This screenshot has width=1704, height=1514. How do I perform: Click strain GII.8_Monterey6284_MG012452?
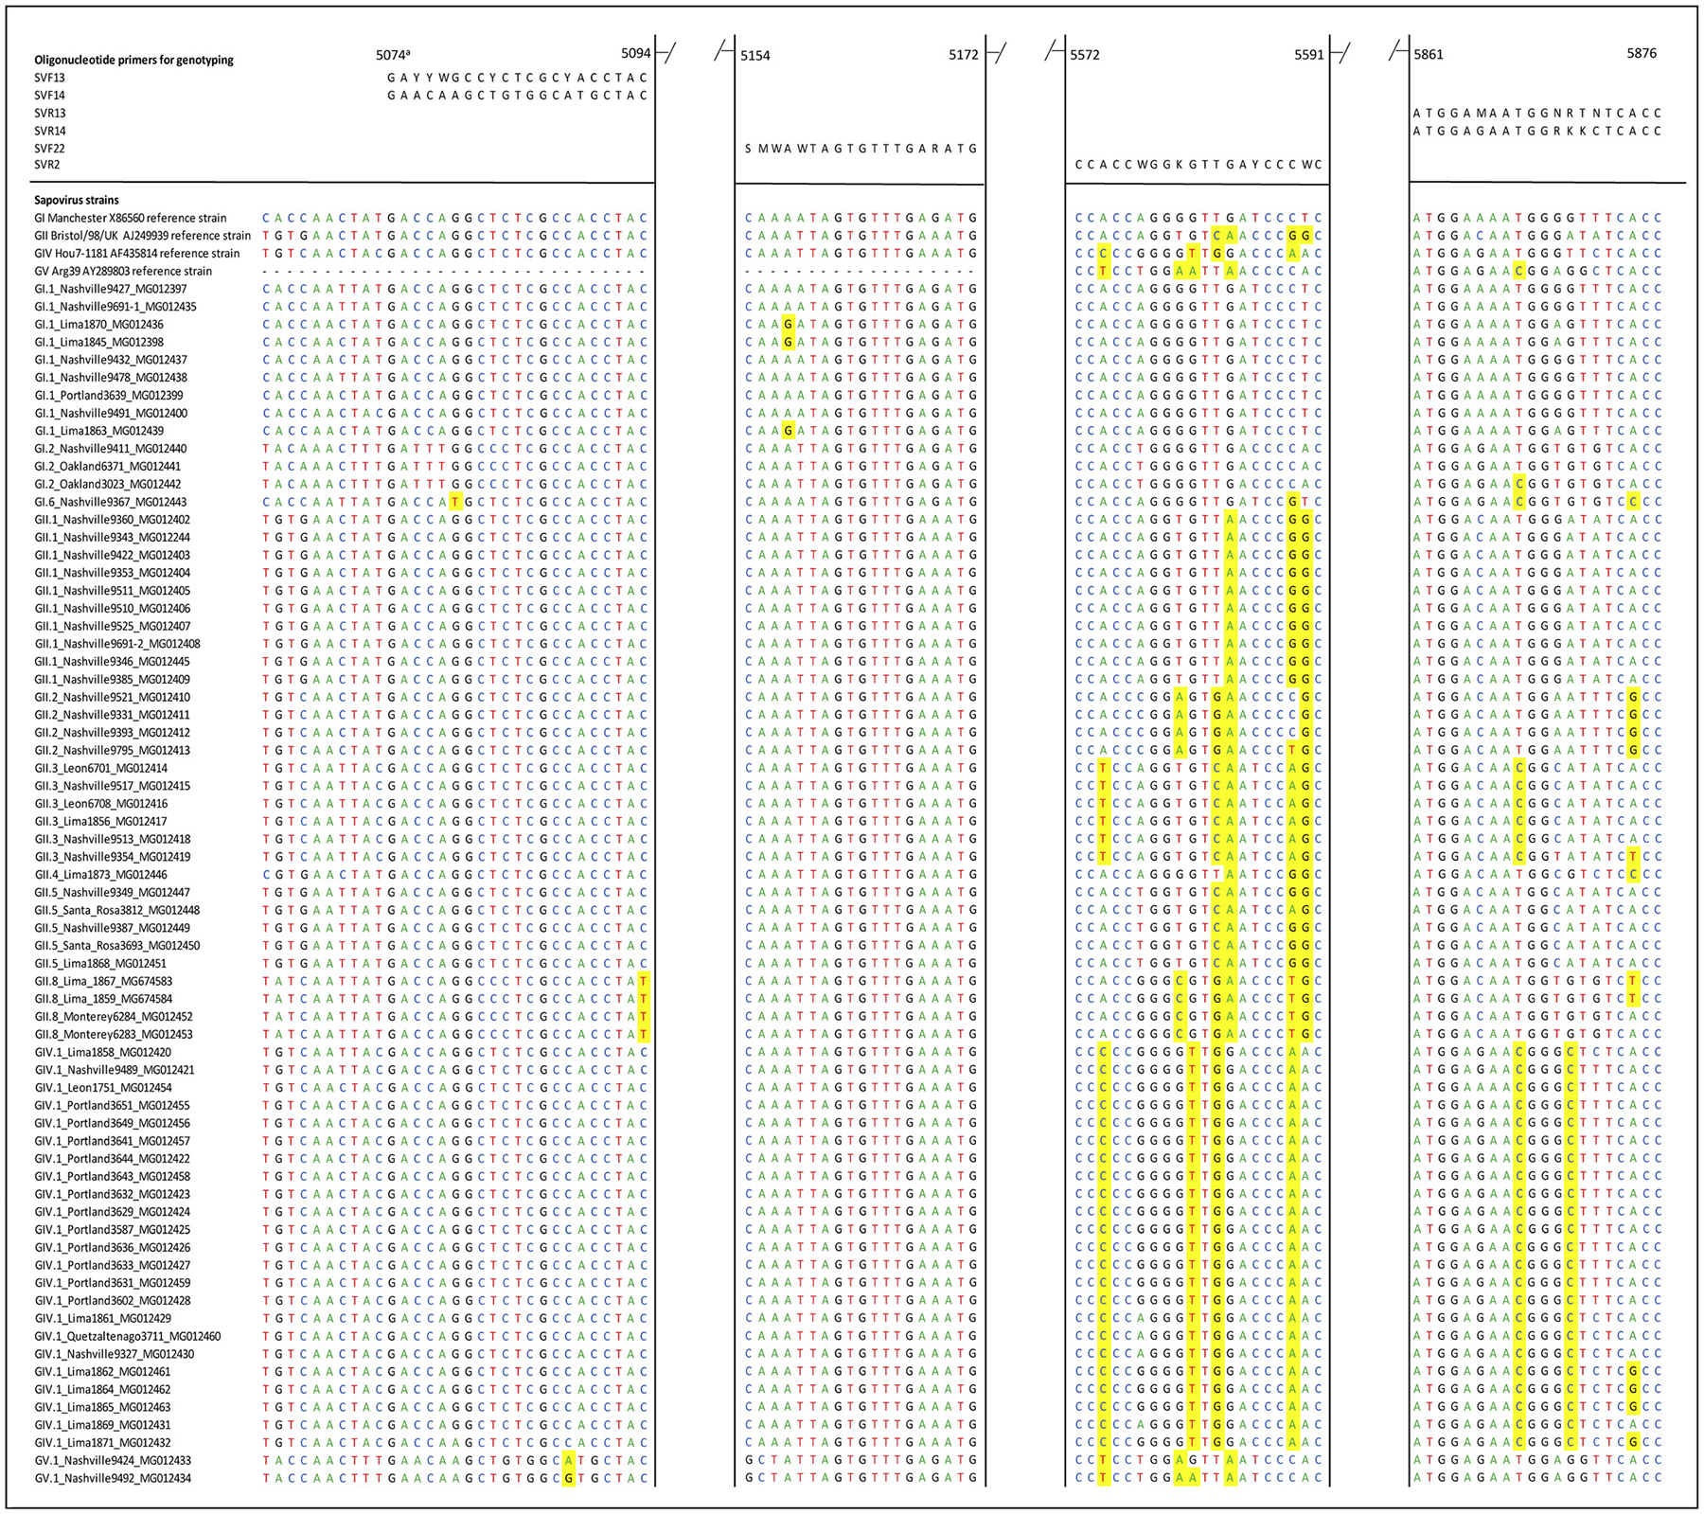(x=114, y=1017)
